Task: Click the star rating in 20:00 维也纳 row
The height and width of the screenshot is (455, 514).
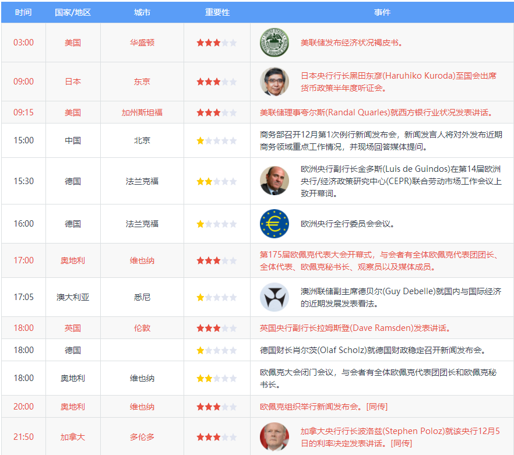Action: pos(217,407)
